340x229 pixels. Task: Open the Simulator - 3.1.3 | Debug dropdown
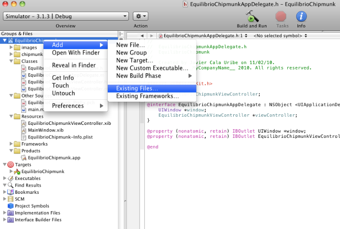pos(66,16)
